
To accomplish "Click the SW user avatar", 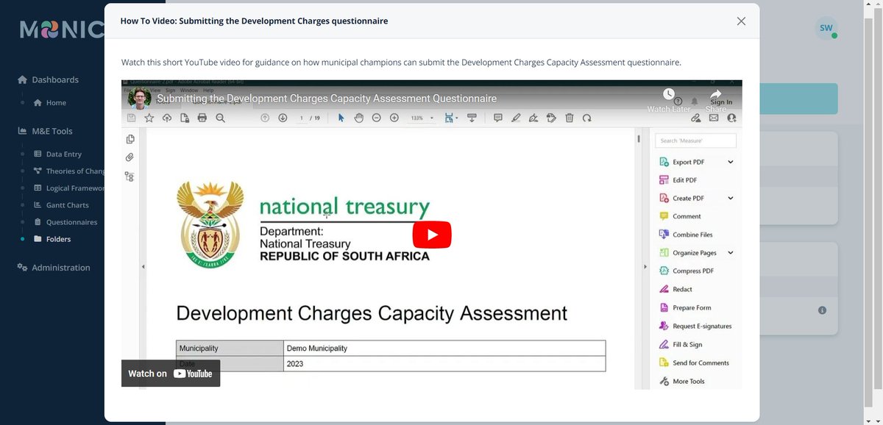I will 826,29.
